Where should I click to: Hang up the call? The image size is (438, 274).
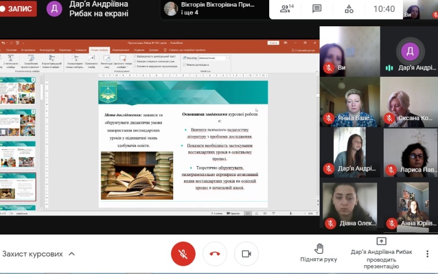click(214, 254)
